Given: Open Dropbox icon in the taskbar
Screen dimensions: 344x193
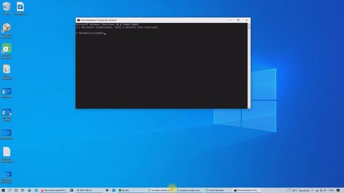Looking at the screenshot, I should pyautogui.click(x=107, y=190).
